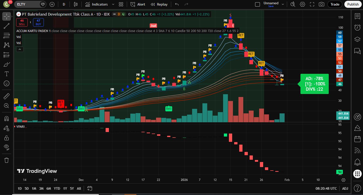
Task: Expand the Indicators favorites dropdown arrow
Action: [x=113, y=4]
